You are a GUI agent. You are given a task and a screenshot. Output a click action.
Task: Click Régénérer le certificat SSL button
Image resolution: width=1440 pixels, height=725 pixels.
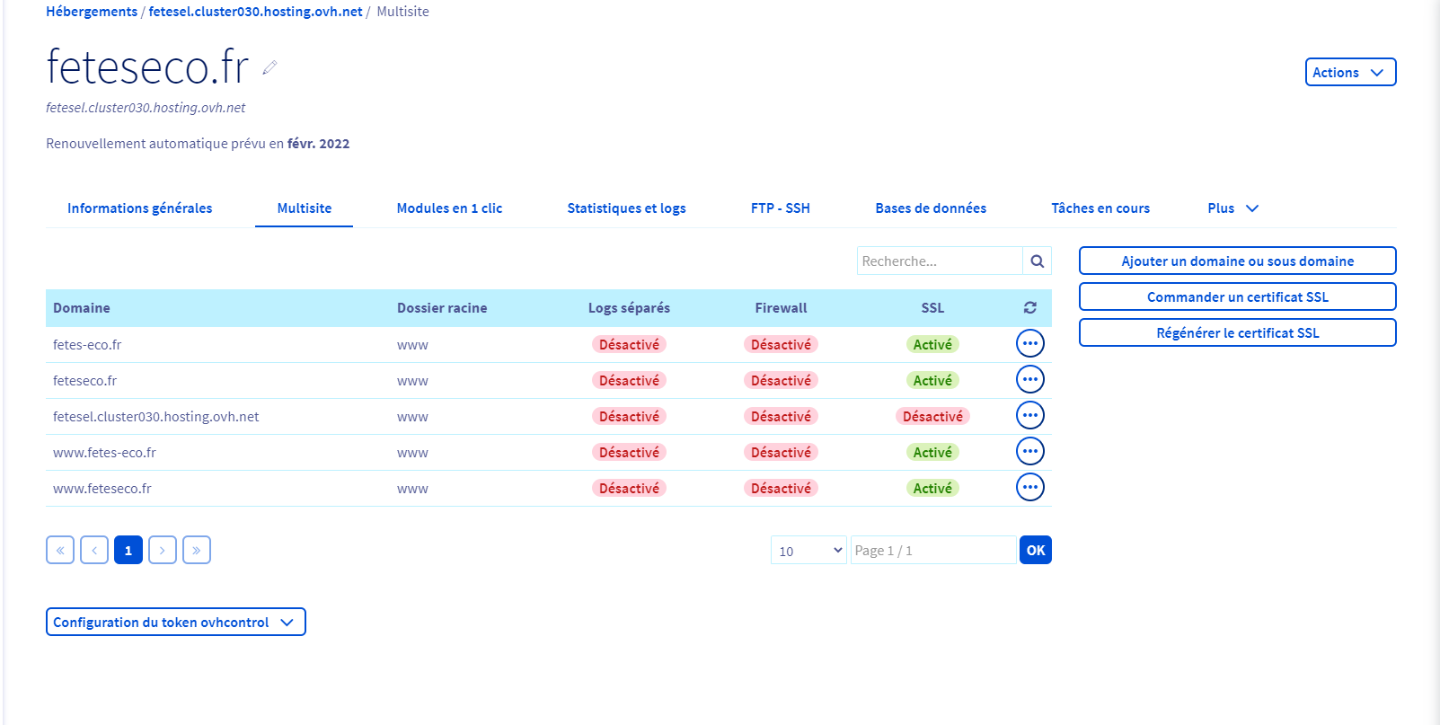(x=1237, y=333)
